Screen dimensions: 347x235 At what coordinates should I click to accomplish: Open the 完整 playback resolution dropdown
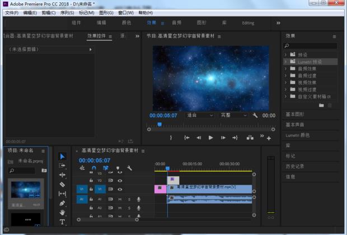[233, 115]
